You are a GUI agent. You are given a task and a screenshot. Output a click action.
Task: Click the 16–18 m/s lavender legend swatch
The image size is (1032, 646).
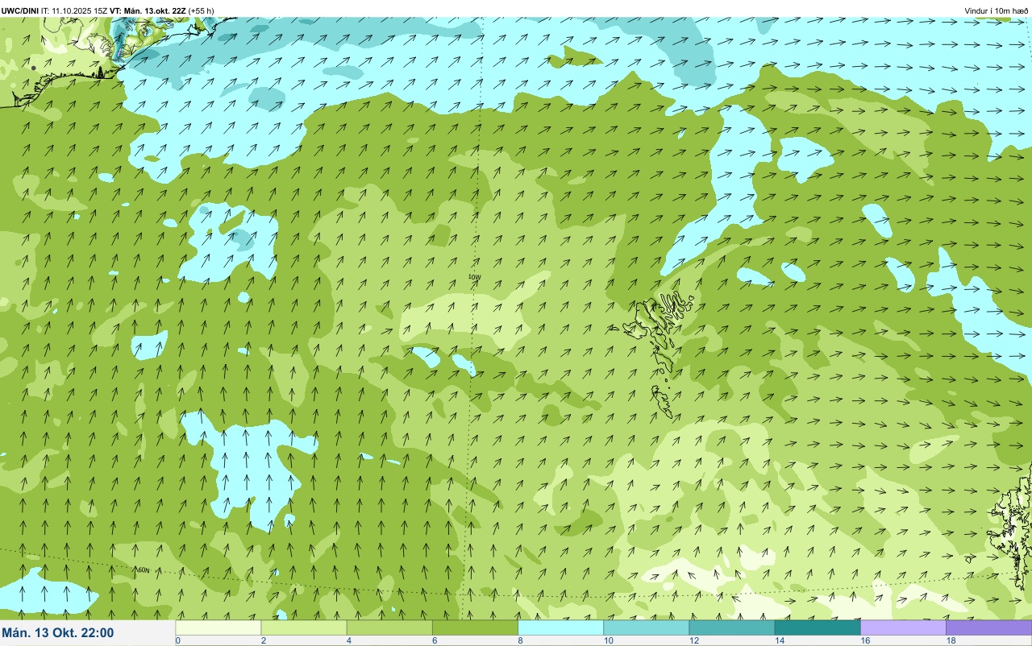point(903,627)
